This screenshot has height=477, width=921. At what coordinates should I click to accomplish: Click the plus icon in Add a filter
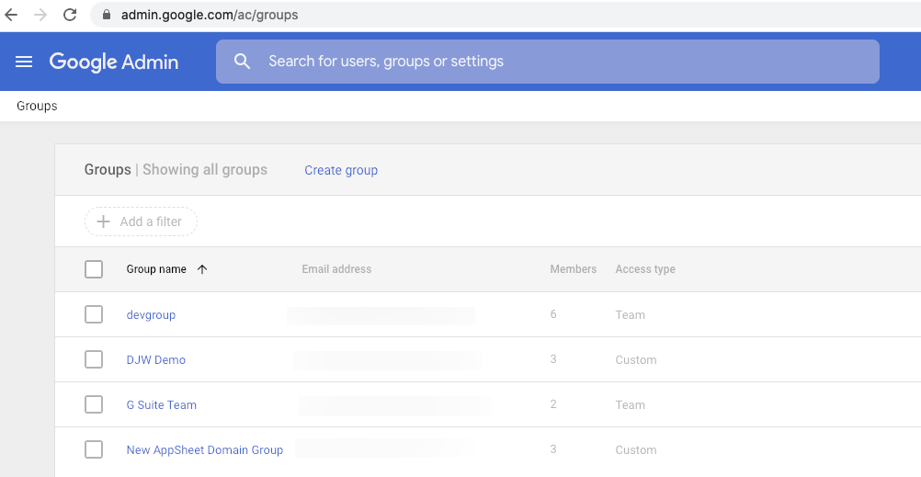pos(103,221)
